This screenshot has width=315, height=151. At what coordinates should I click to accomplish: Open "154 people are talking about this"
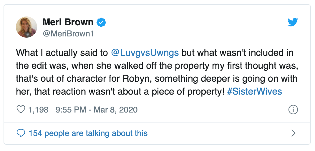click(88, 134)
